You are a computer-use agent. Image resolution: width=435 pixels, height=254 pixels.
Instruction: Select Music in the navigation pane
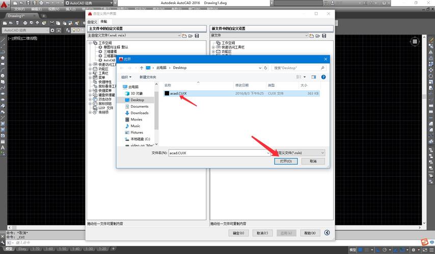(135, 126)
